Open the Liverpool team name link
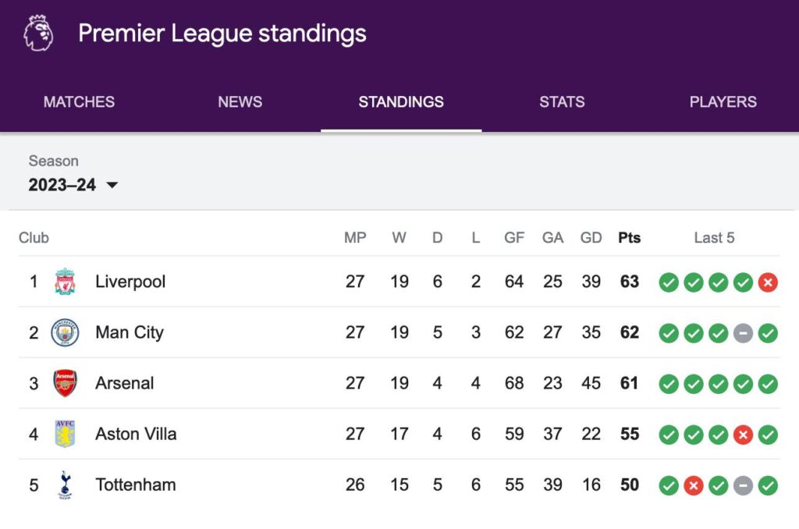The height and width of the screenshot is (529, 799). click(x=130, y=282)
